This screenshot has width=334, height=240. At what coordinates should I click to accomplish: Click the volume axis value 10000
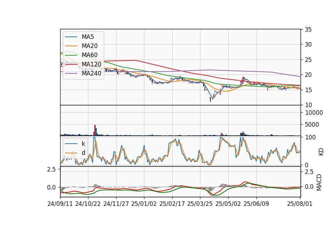pyautogui.click(x=314, y=113)
